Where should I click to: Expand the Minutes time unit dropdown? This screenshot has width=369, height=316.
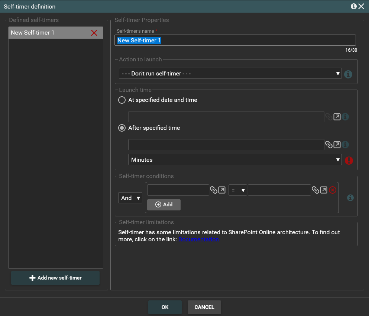pos(234,160)
